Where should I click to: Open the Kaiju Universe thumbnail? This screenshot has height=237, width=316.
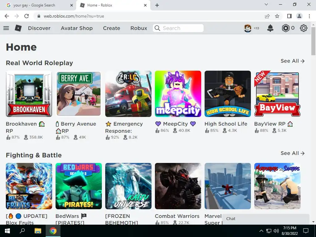pyautogui.click(x=128, y=186)
